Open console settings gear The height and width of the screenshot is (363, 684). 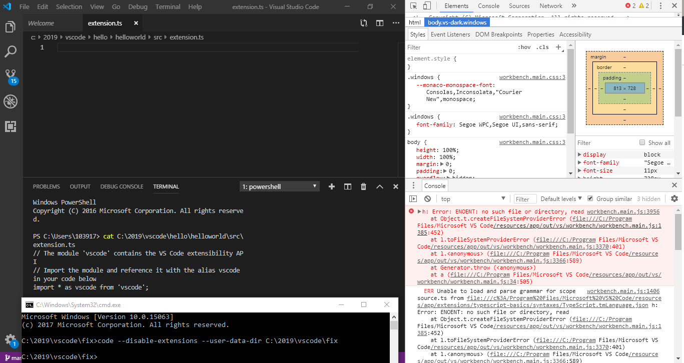click(674, 198)
